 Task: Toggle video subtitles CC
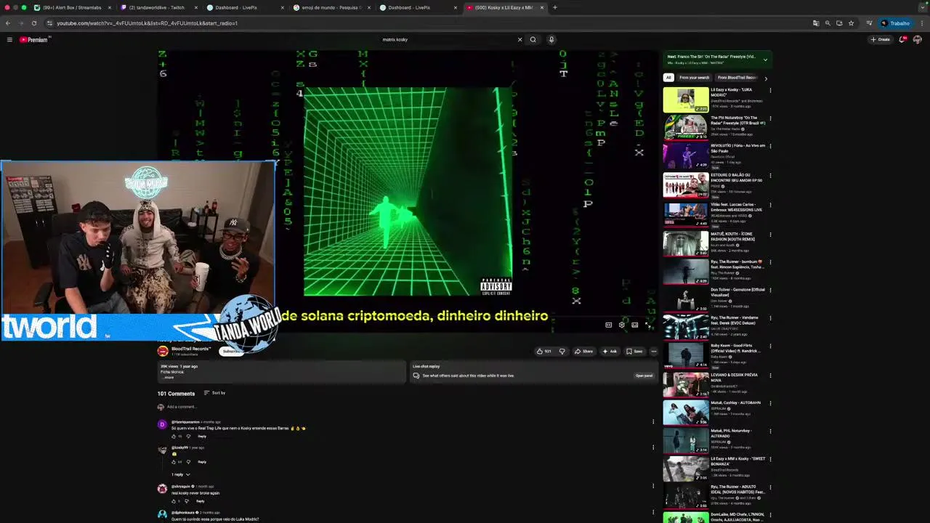[609, 325]
